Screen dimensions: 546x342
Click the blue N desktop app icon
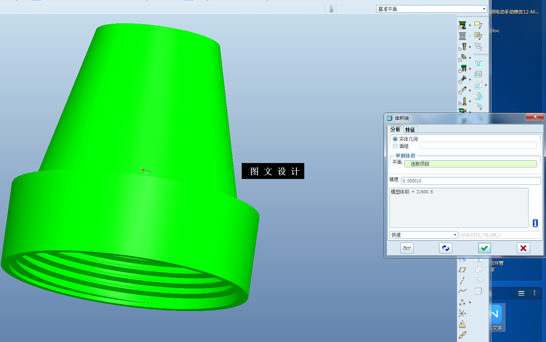[496, 314]
